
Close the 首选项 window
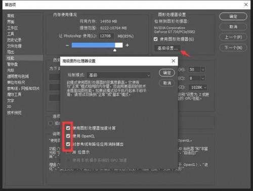point(246,5)
